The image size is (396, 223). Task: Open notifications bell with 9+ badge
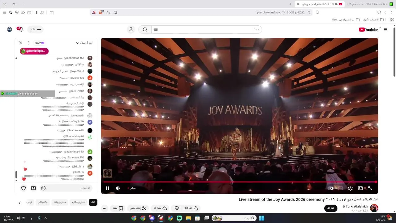coord(21,29)
